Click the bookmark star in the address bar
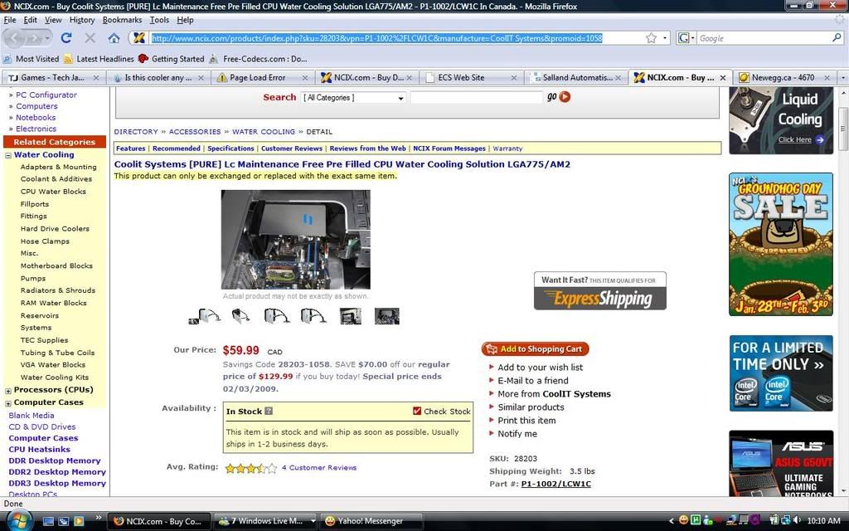 pyautogui.click(x=651, y=38)
